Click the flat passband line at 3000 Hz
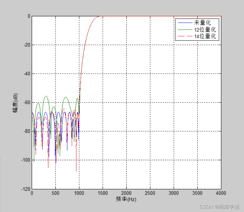This screenshot has width=244, height=212. (174, 16)
